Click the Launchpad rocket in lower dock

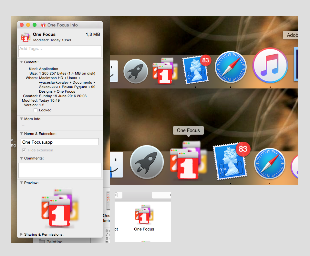[x=147, y=162]
